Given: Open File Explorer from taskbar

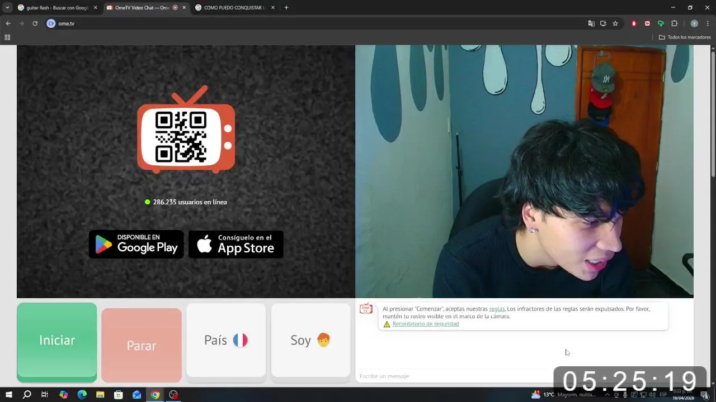Looking at the screenshot, I should 100,395.
